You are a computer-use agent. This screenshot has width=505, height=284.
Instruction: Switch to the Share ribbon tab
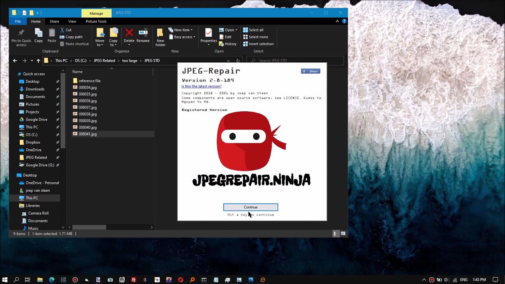click(54, 21)
